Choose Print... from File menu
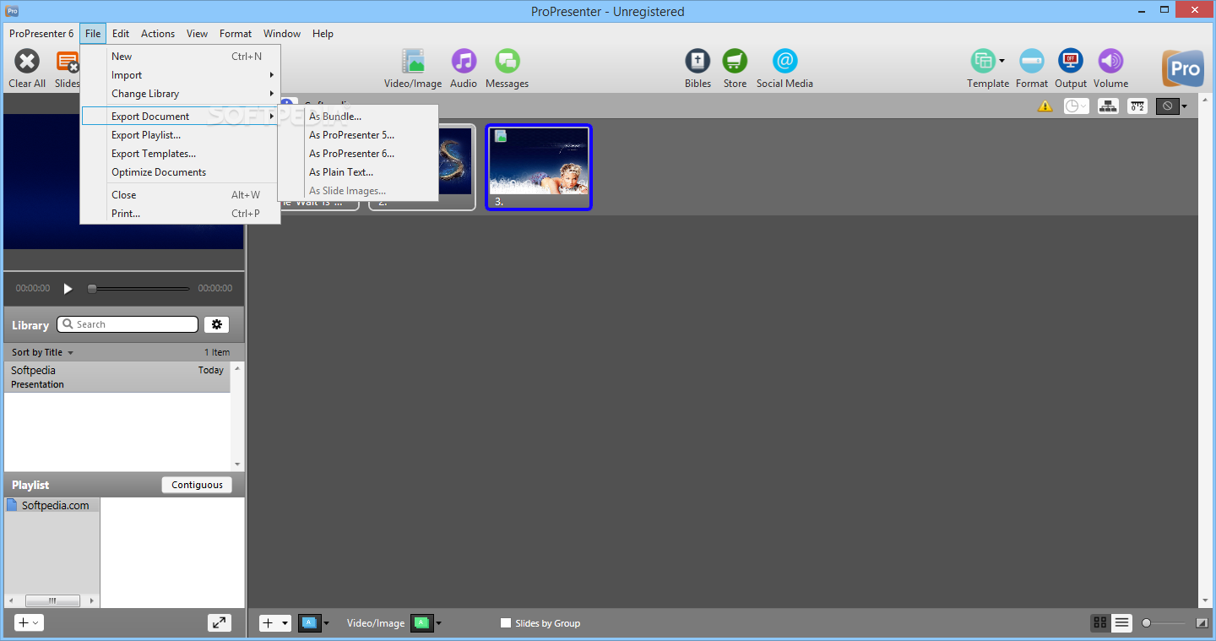1216x641 pixels. click(x=180, y=214)
